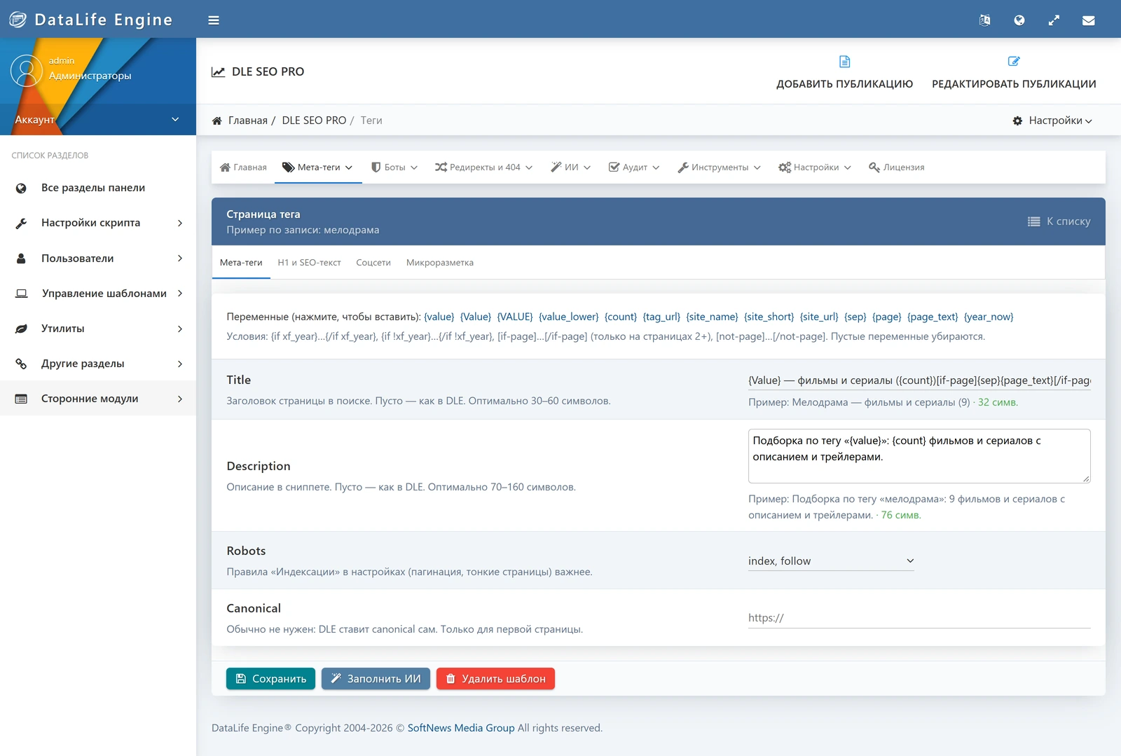The height and width of the screenshot is (756, 1121).
Task: Open the Лицензия menu item
Action: pyautogui.click(x=897, y=167)
